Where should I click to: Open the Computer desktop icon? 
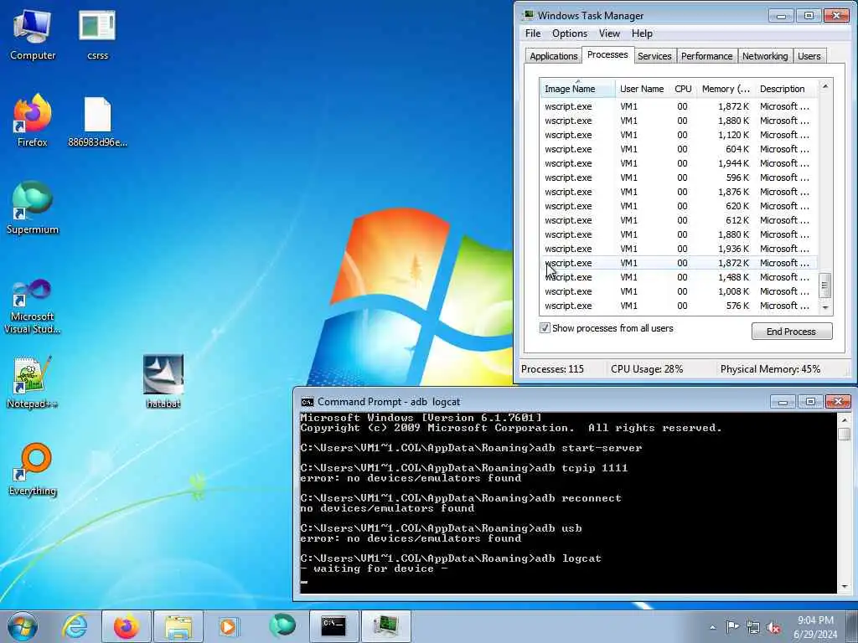coord(33,34)
